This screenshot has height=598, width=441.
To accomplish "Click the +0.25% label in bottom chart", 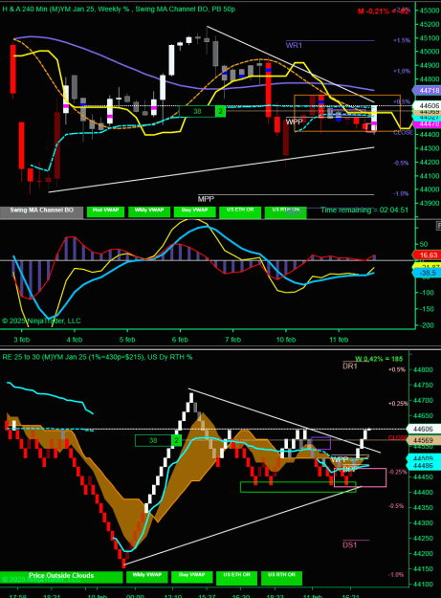I will [x=398, y=403].
